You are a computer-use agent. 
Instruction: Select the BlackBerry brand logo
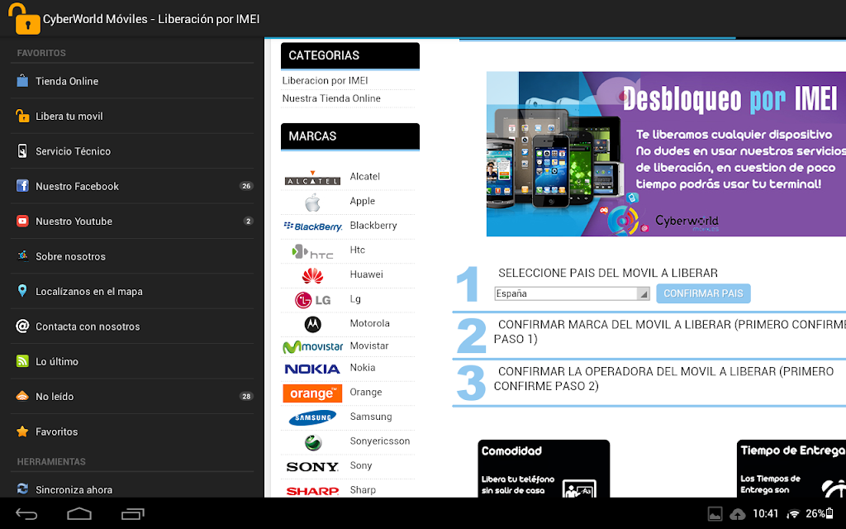pos(312,226)
